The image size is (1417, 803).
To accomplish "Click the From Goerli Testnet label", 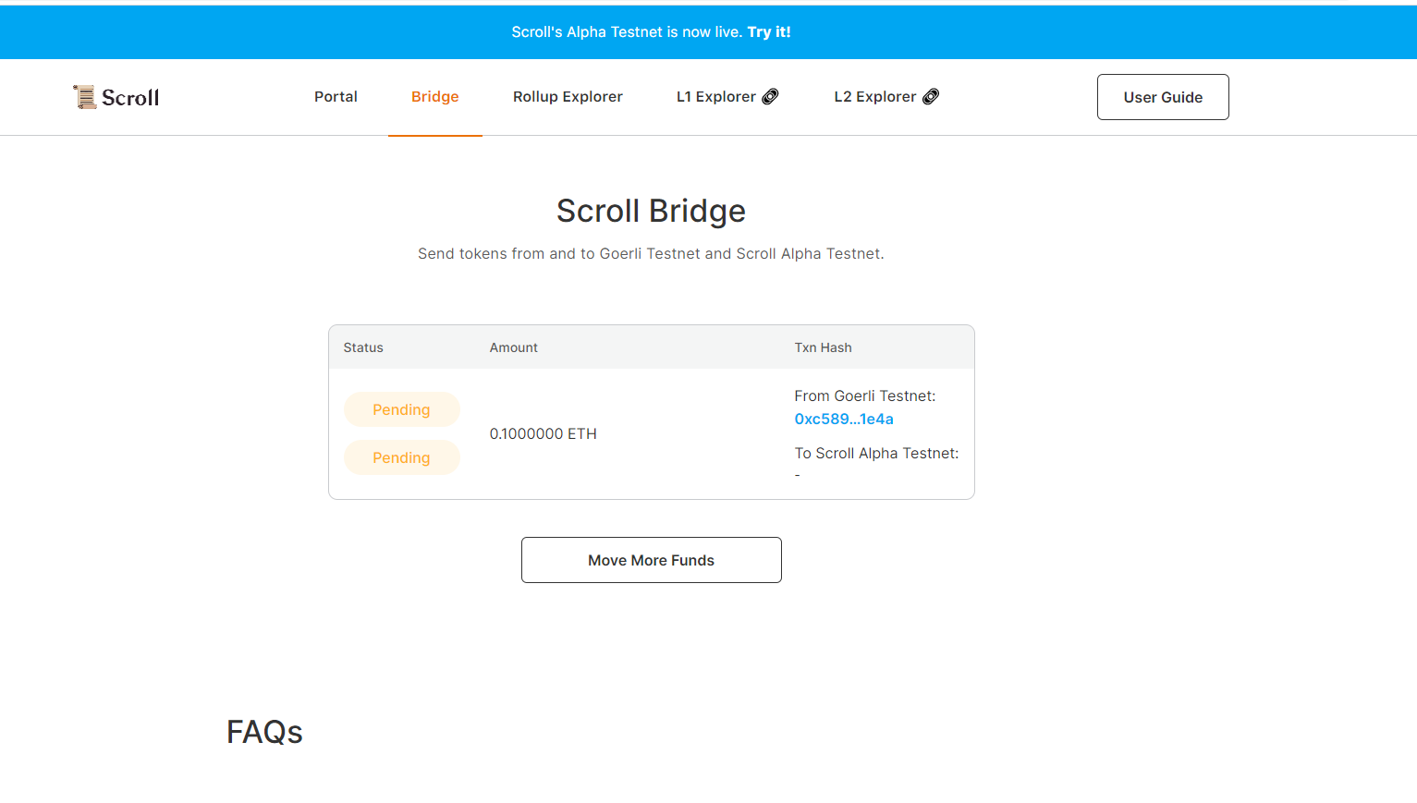I will (x=865, y=395).
